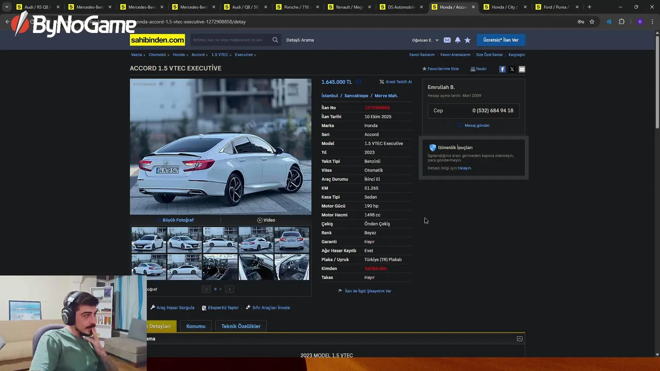The width and height of the screenshot is (660, 371).
Task: Click Vasıta breadcrumb
Action: click(136, 55)
